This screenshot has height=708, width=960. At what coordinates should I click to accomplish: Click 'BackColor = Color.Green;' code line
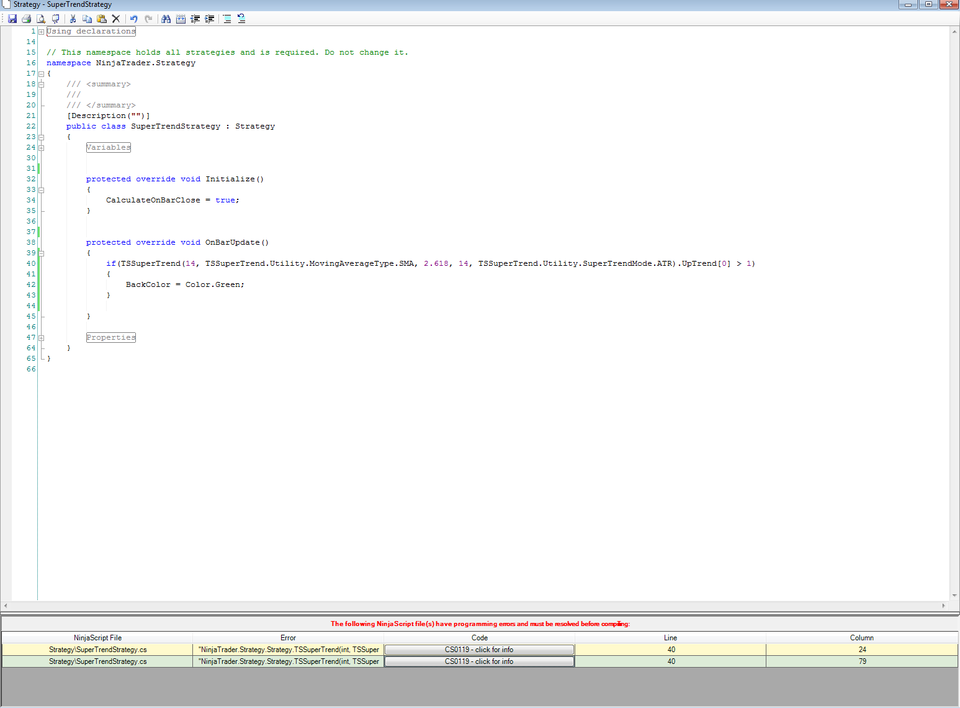click(185, 284)
